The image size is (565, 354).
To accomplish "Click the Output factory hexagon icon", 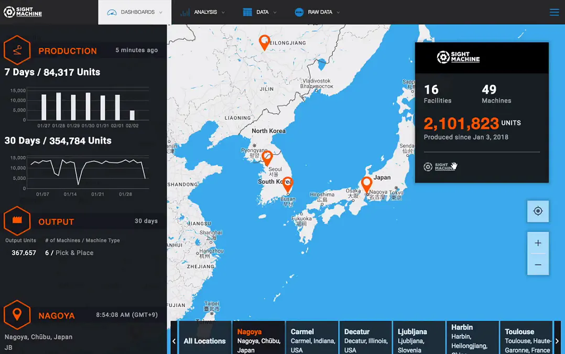I will pyautogui.click(x=17, y=221).
